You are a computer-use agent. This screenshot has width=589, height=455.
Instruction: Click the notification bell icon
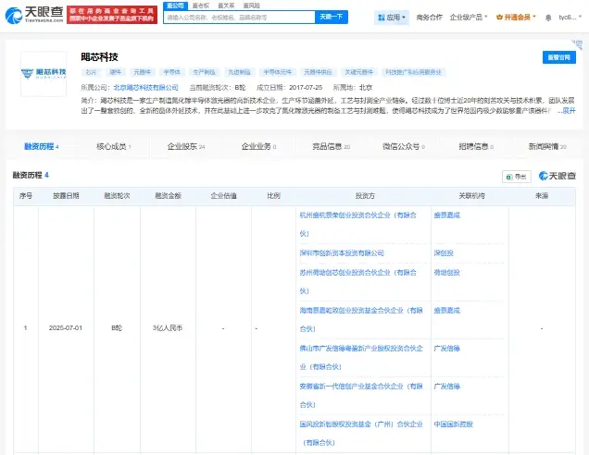tap(548, 18)
